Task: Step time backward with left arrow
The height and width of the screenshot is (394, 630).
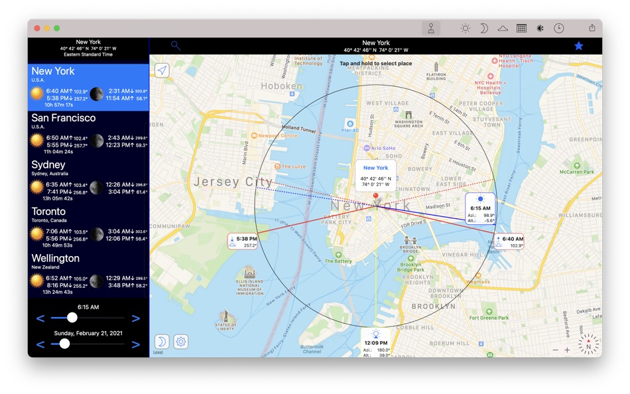Action: tap(40, 318)
